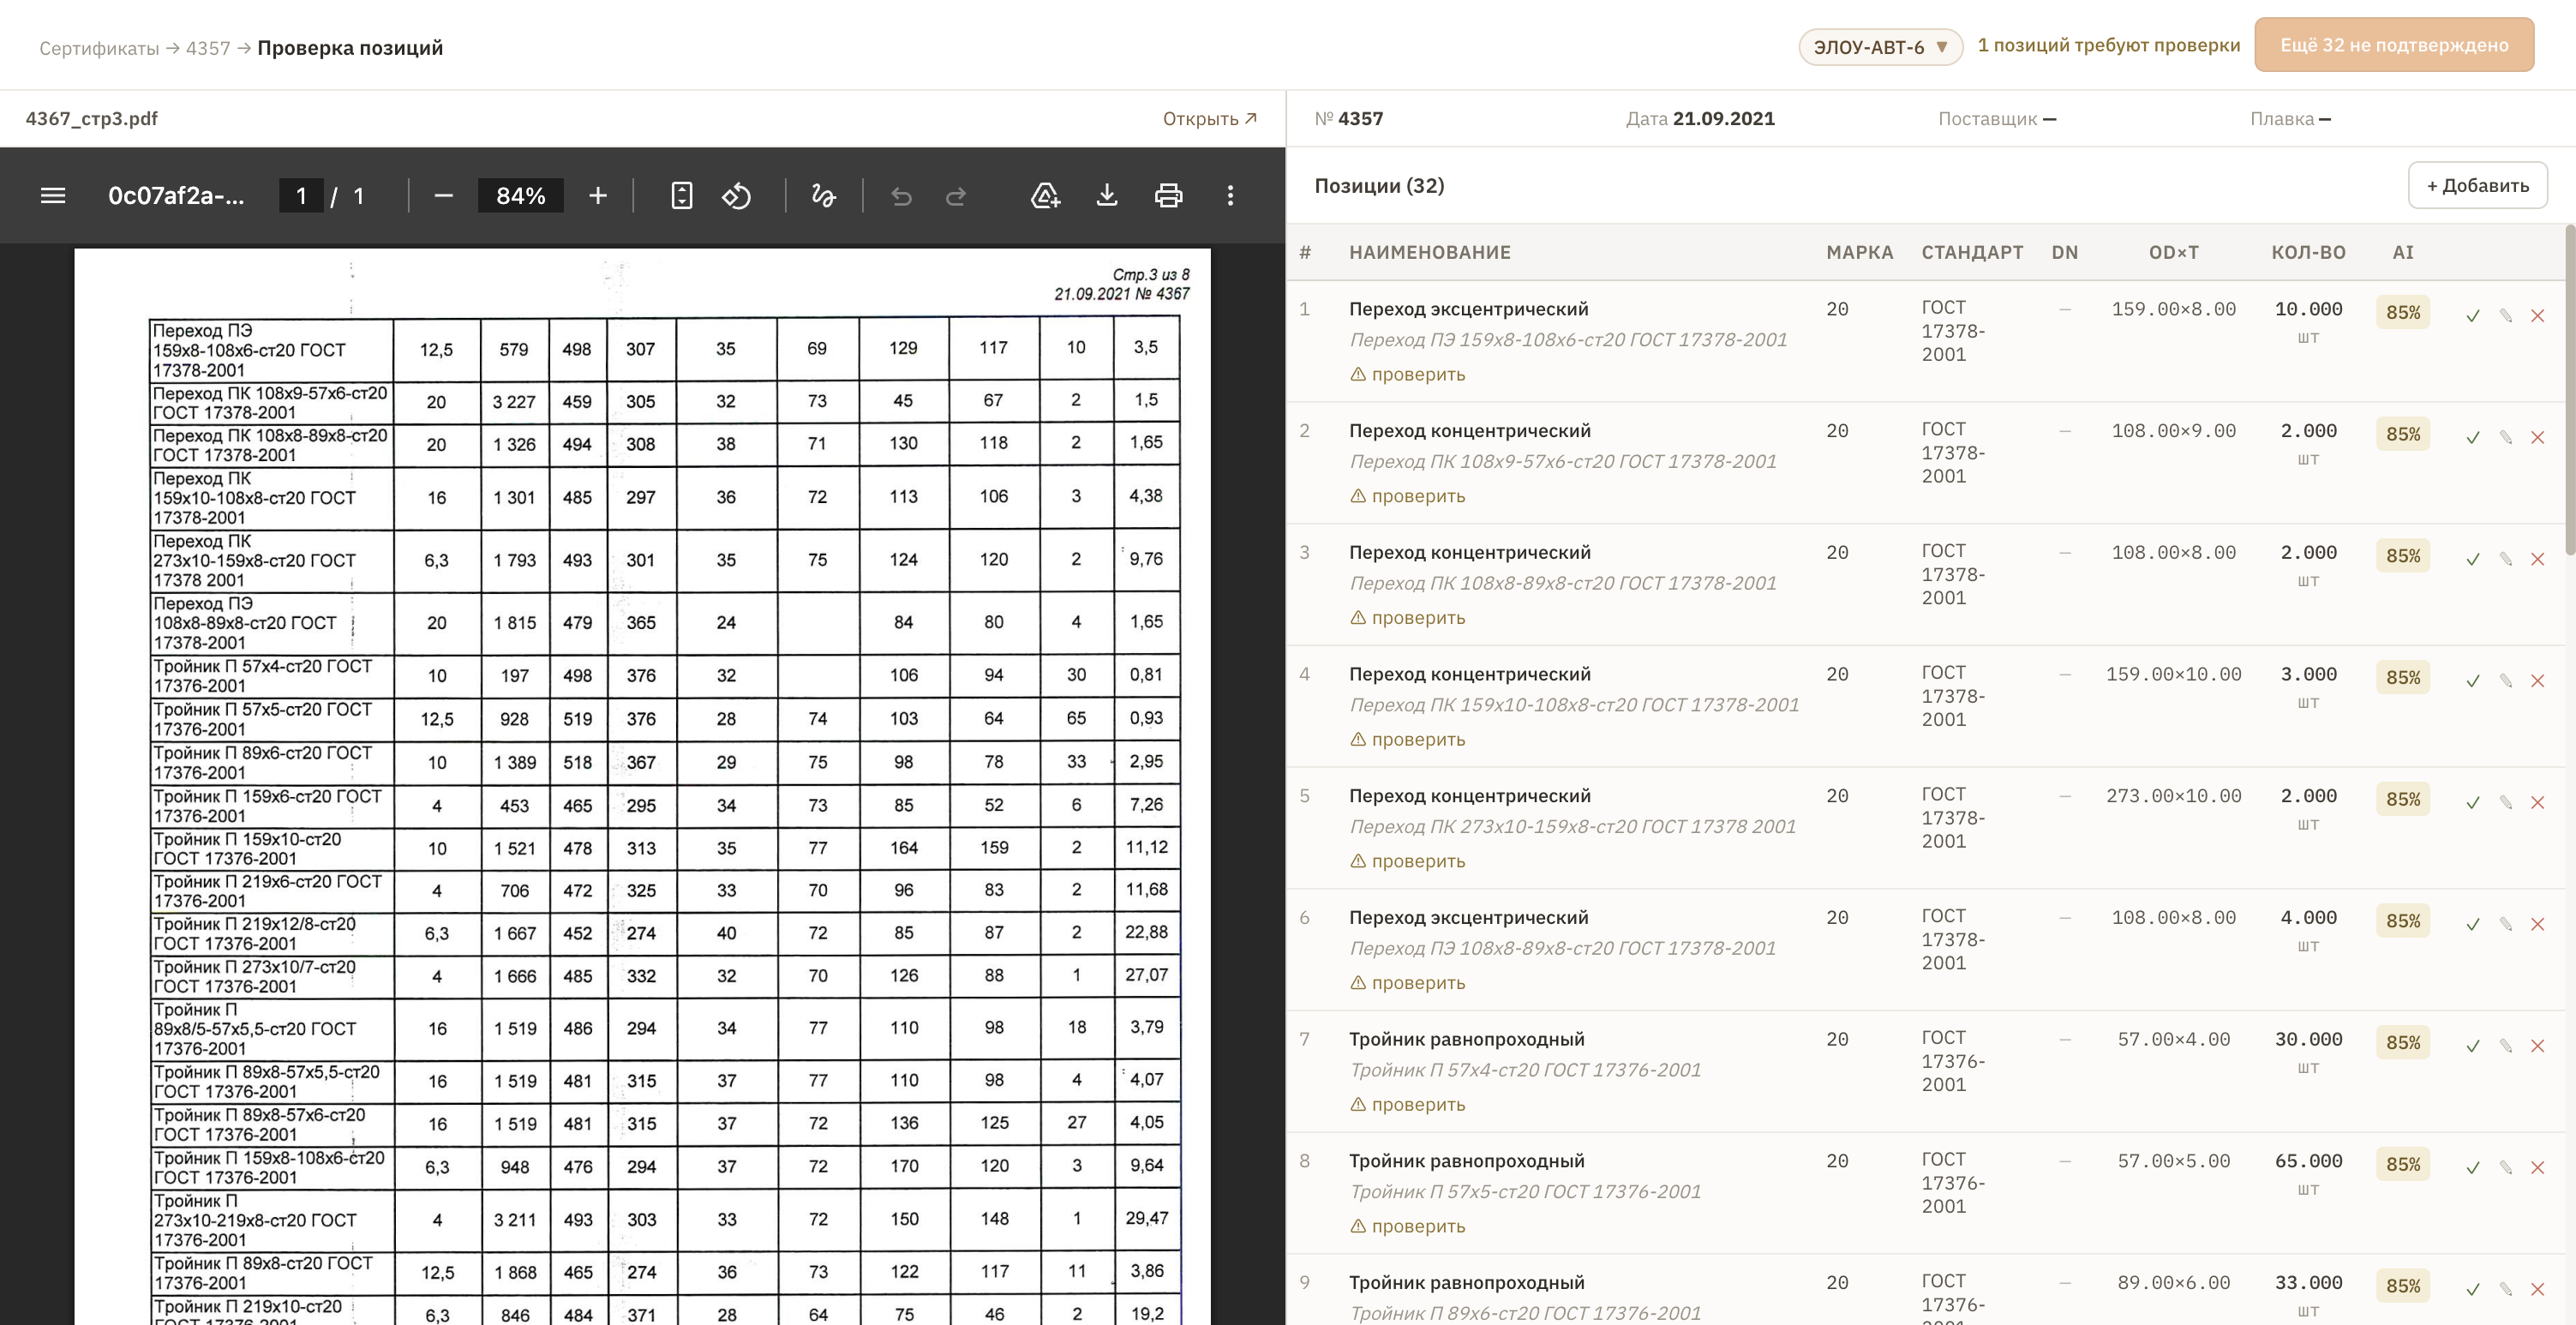
Task: Select row Переход ПЭ 108х8-89х8-ст20
Action: click(1926, 950)
